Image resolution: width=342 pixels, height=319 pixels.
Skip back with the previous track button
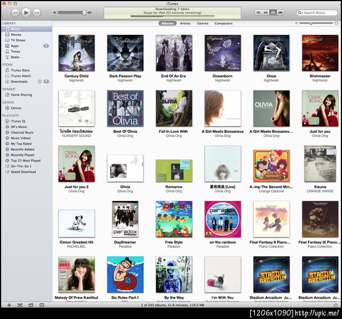15,13
